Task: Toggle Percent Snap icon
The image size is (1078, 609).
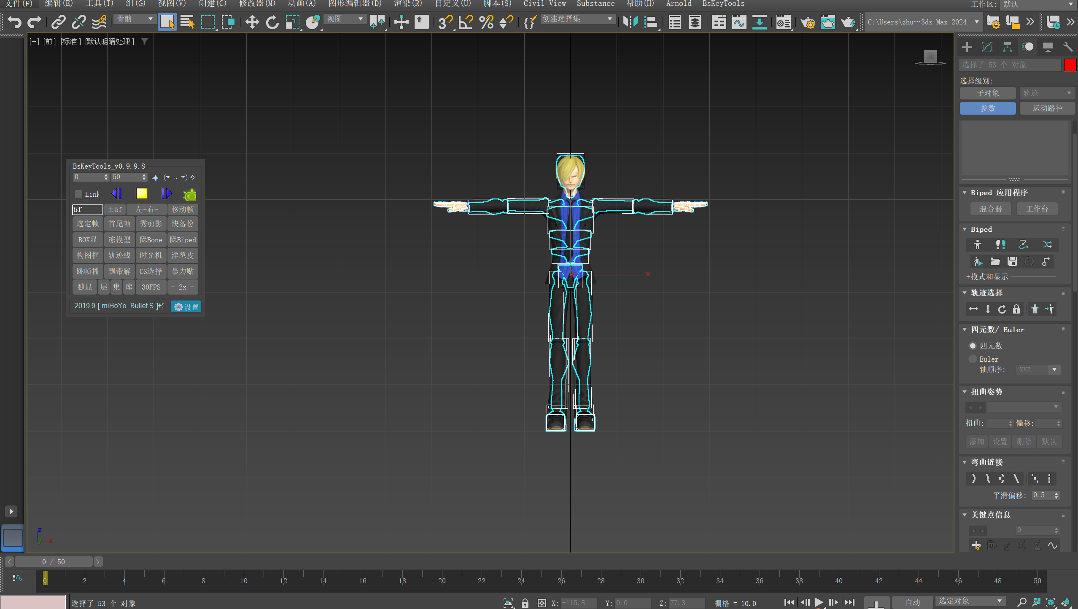Action: click(486, 21)
